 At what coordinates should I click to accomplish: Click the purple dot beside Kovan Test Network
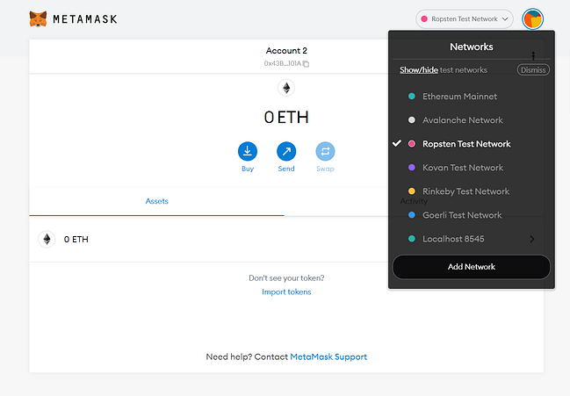click(412, 168)
